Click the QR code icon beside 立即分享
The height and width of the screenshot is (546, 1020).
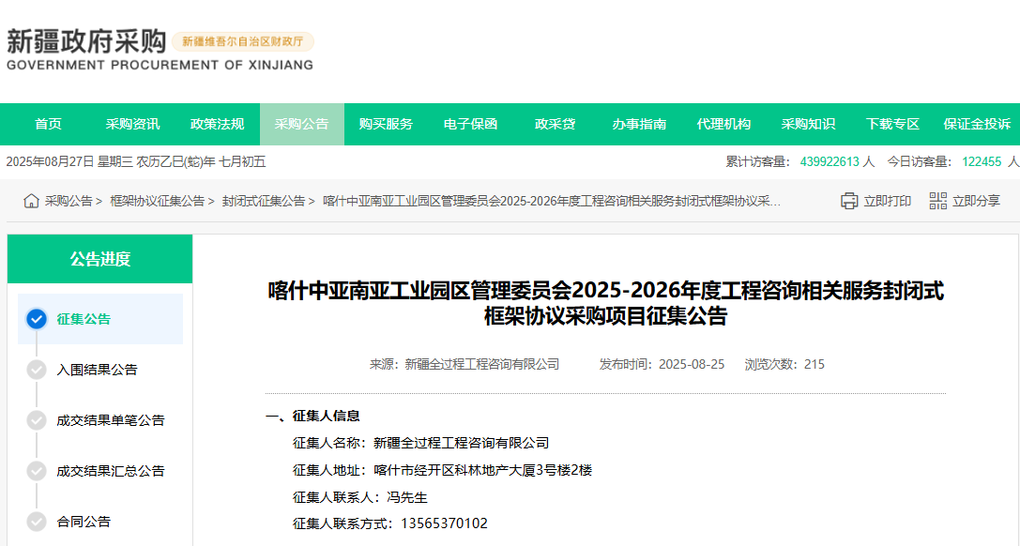(936, 200)
